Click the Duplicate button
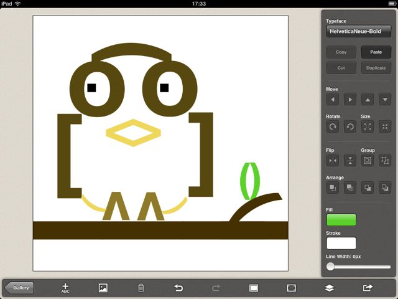Viewport: 398px width, 299px height. coord(376,68)
